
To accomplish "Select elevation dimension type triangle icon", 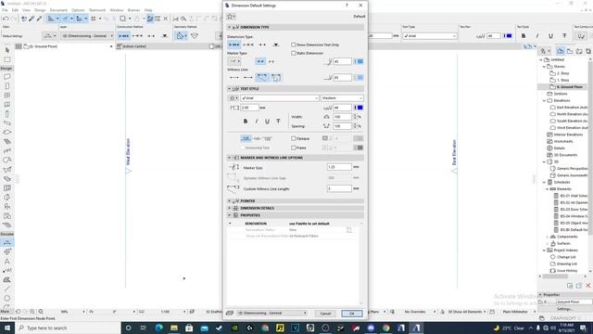I will click(x=276, y=45).
